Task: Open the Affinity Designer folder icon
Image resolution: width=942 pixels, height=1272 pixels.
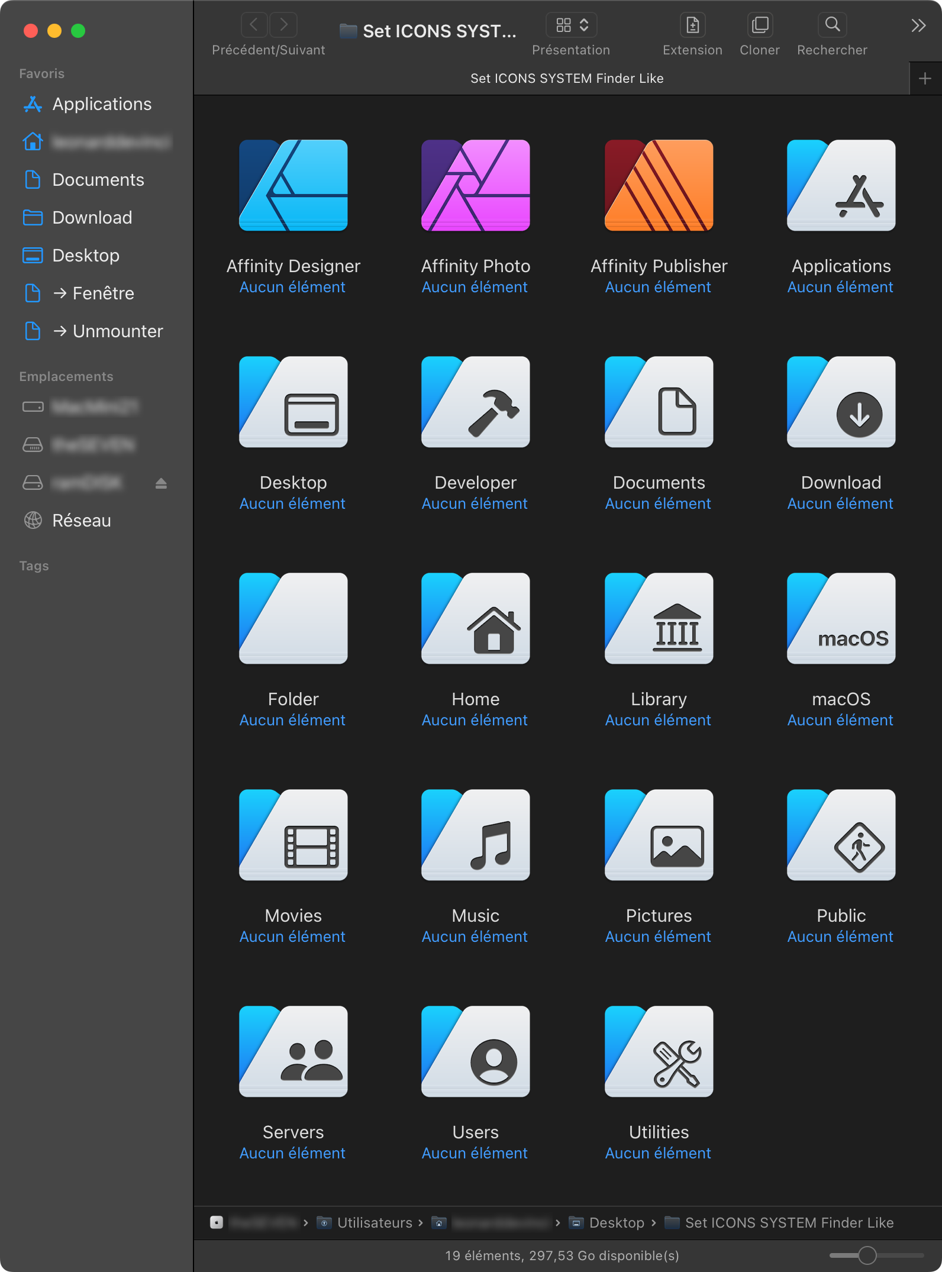Action: tap(293, 185)
